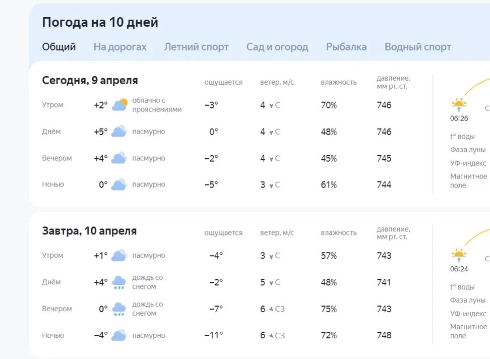Screen dimensions: 490x359
Task: Open the Рыбалка tab
Action: click(x=346, y=47)
